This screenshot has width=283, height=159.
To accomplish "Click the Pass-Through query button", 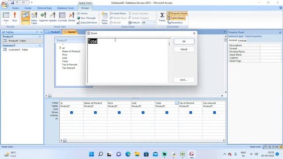I will coord(87,18).
